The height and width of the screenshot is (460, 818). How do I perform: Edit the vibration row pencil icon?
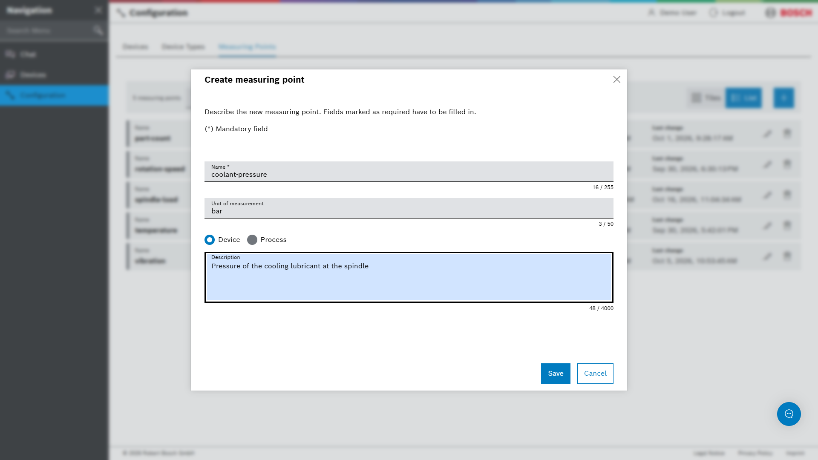pos(767,256)
